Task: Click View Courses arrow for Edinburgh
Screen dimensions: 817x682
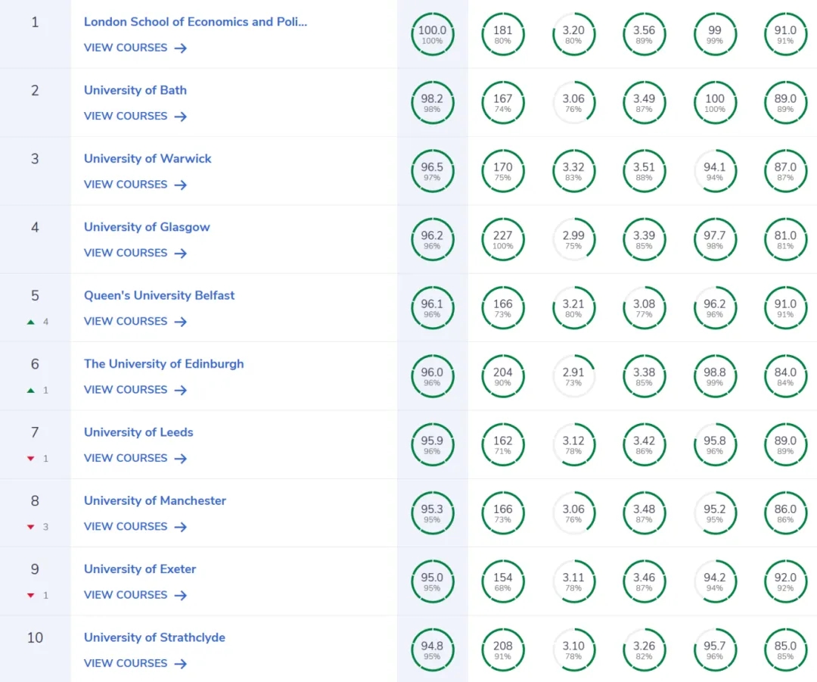Action: [181, 390]
